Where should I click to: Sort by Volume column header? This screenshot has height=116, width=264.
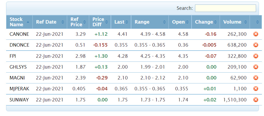point(235,22)
